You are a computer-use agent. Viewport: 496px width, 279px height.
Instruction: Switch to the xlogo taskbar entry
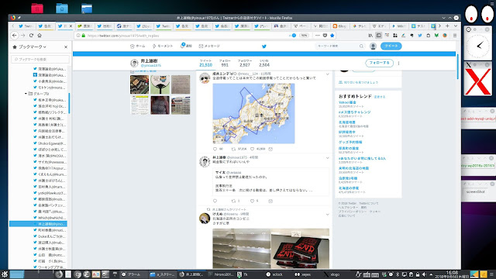[332, 274]
